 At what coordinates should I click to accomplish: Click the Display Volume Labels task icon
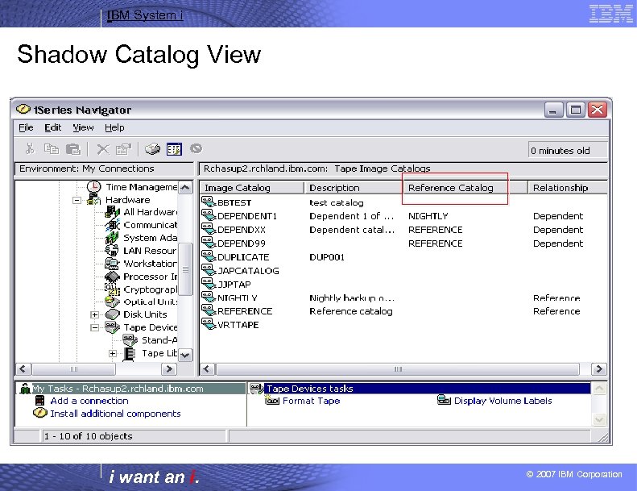(x=444, y=400)
